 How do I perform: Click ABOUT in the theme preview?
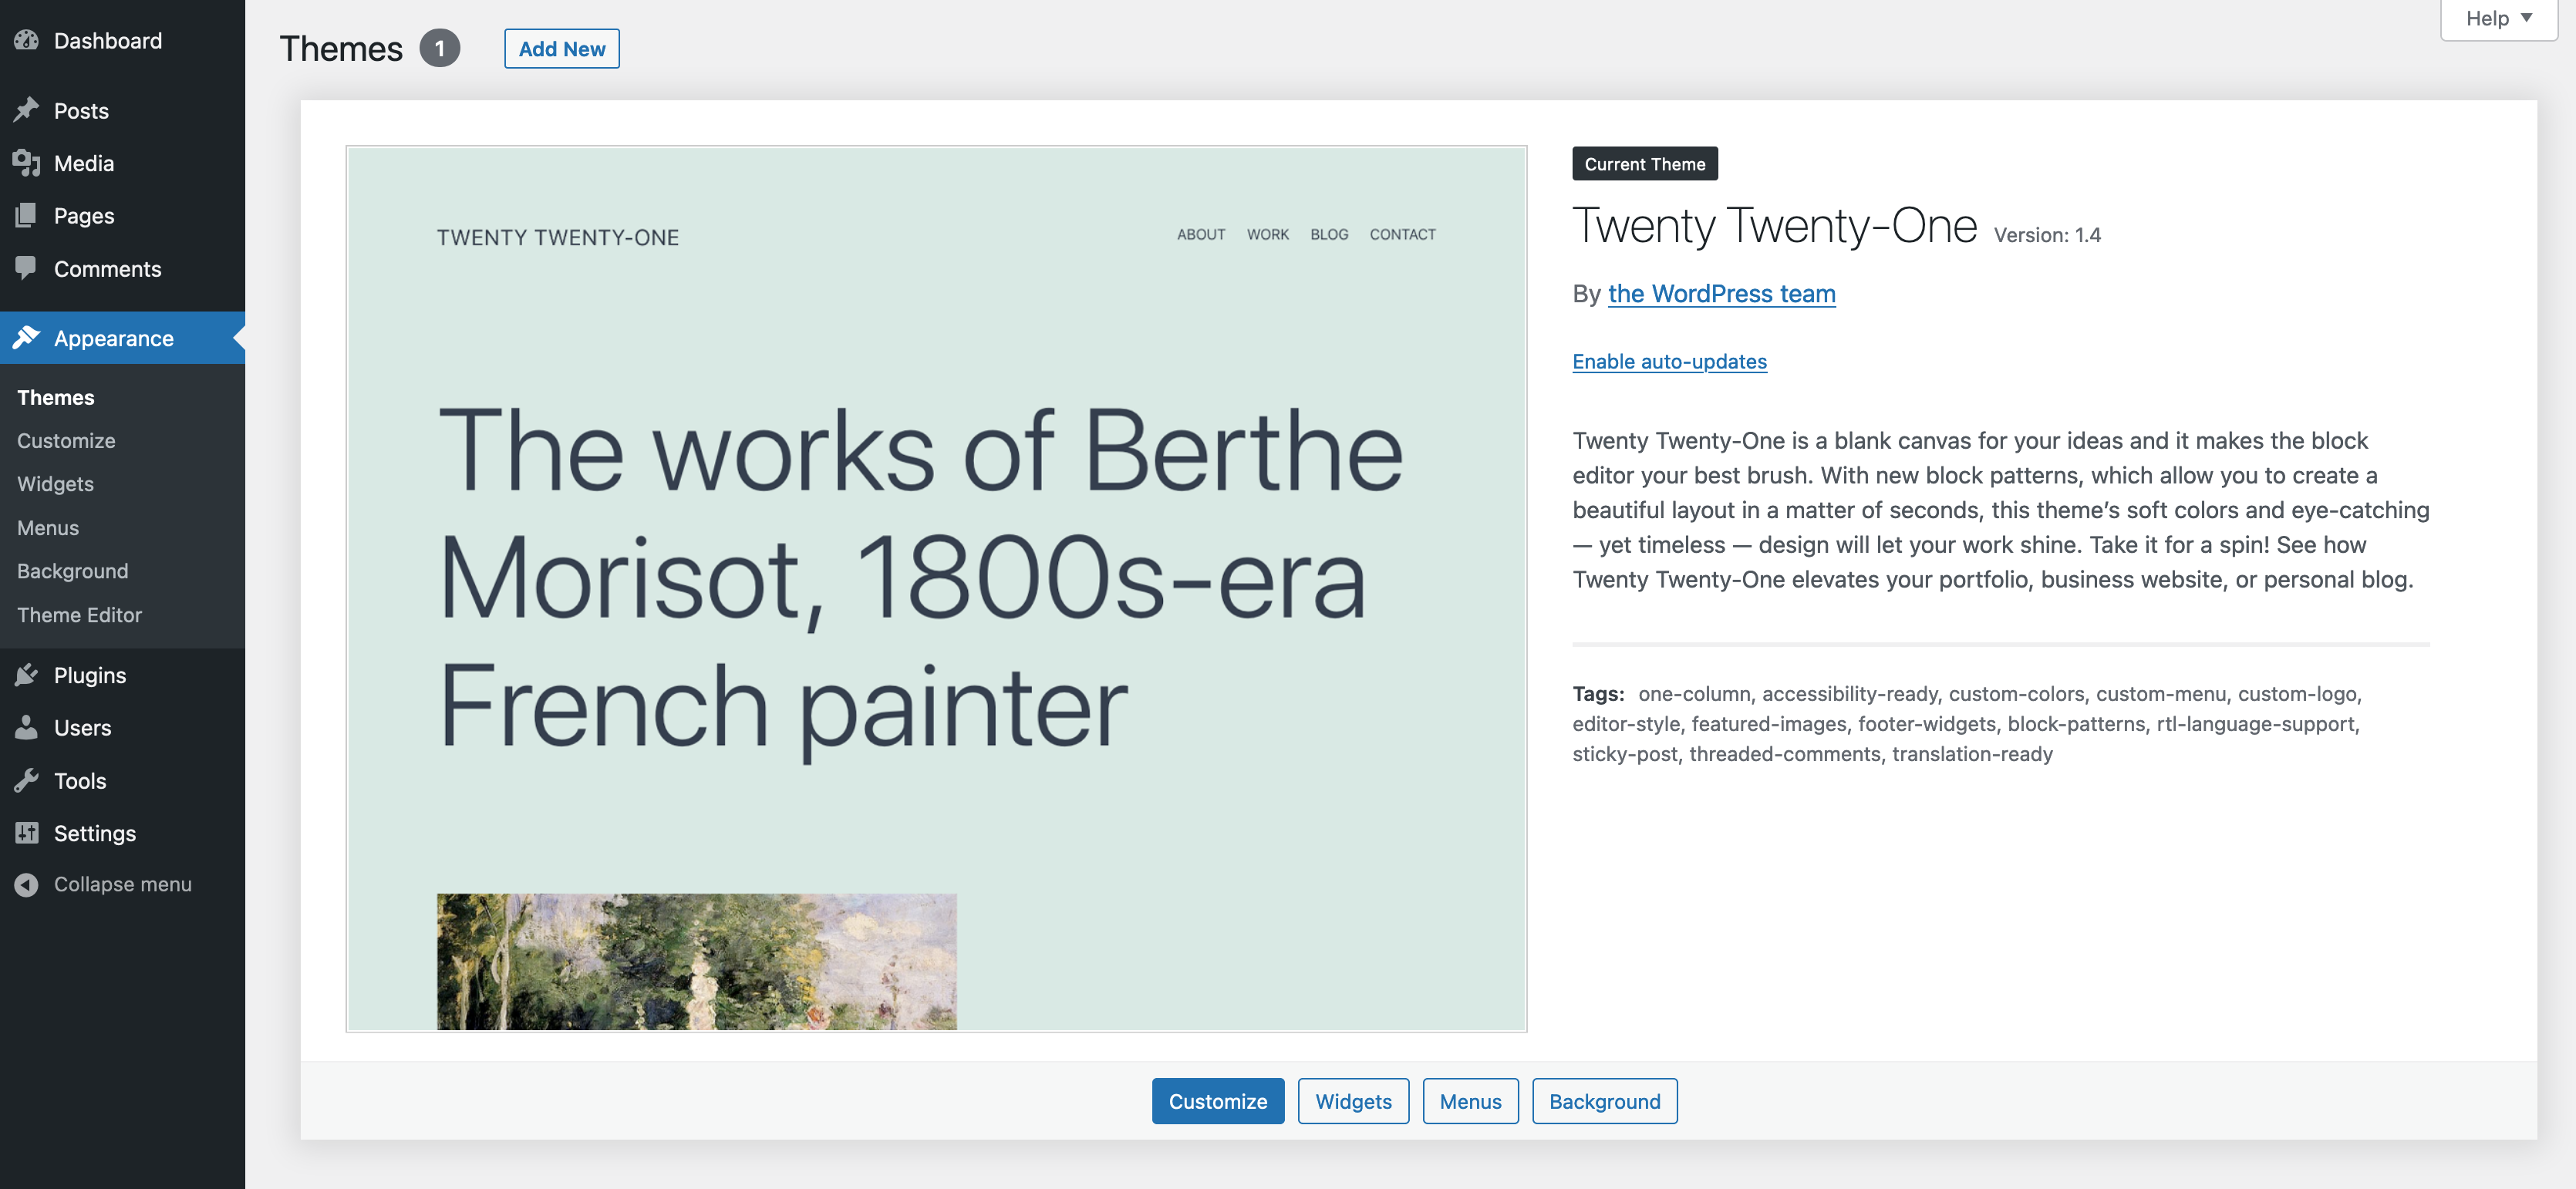(1201, 234)
